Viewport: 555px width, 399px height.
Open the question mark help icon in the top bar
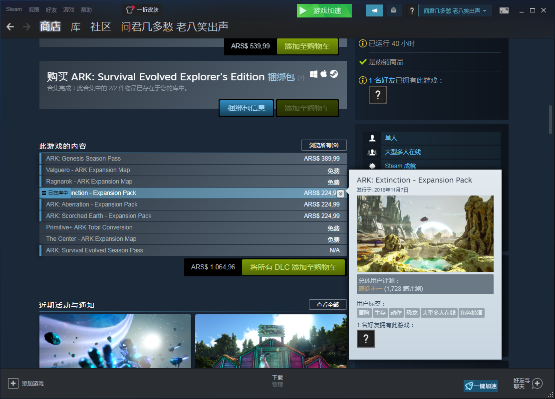tap(411, 10)
